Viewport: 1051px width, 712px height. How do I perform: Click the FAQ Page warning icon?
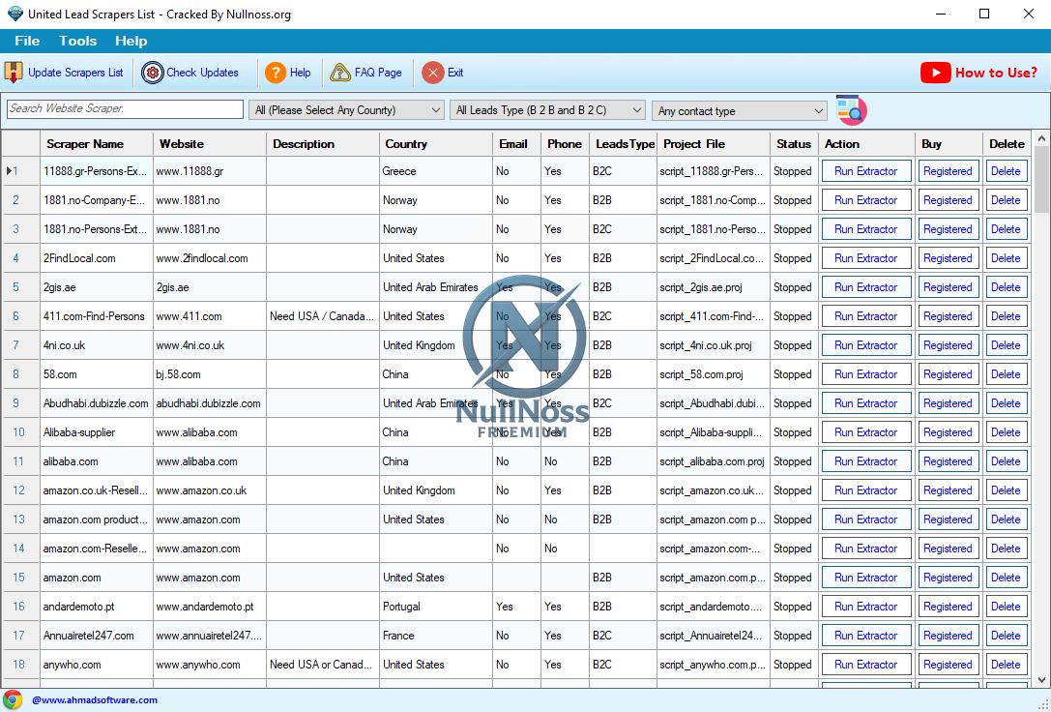click(340, 73)
